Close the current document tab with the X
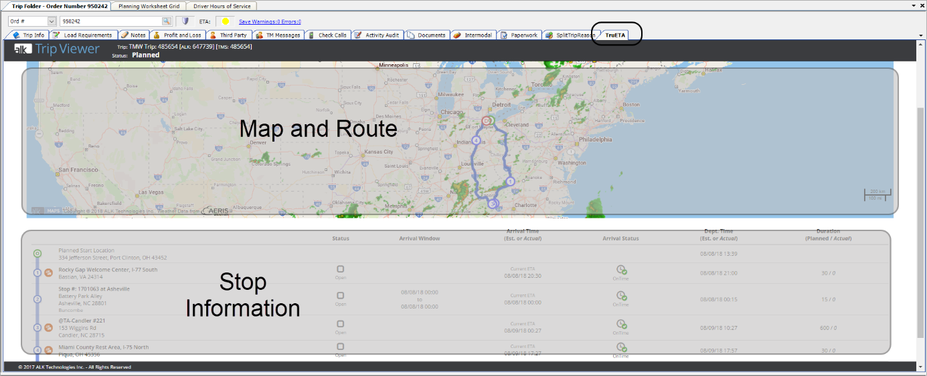Screen dimensions: 927x376 point(922,5)
